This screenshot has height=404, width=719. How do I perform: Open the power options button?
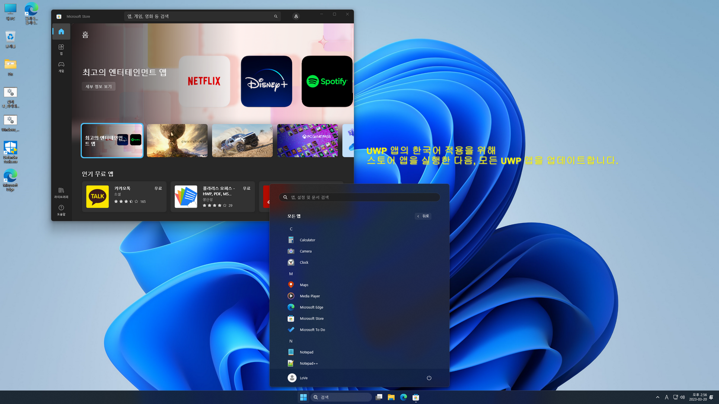click(x=429, y=378)
